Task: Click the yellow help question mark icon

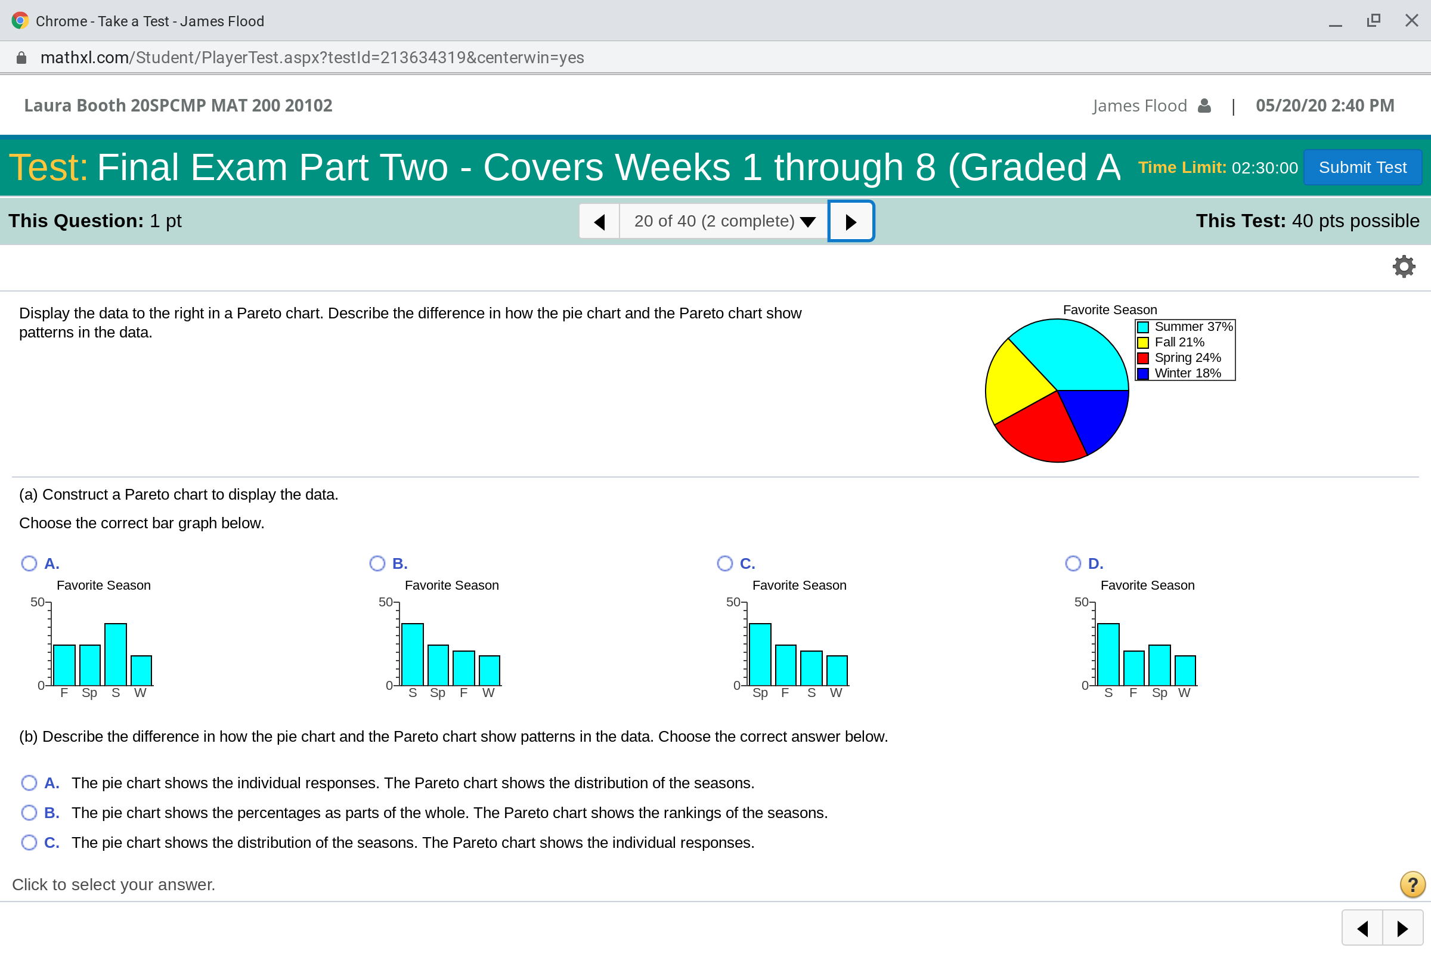Action: (1412, 885)
